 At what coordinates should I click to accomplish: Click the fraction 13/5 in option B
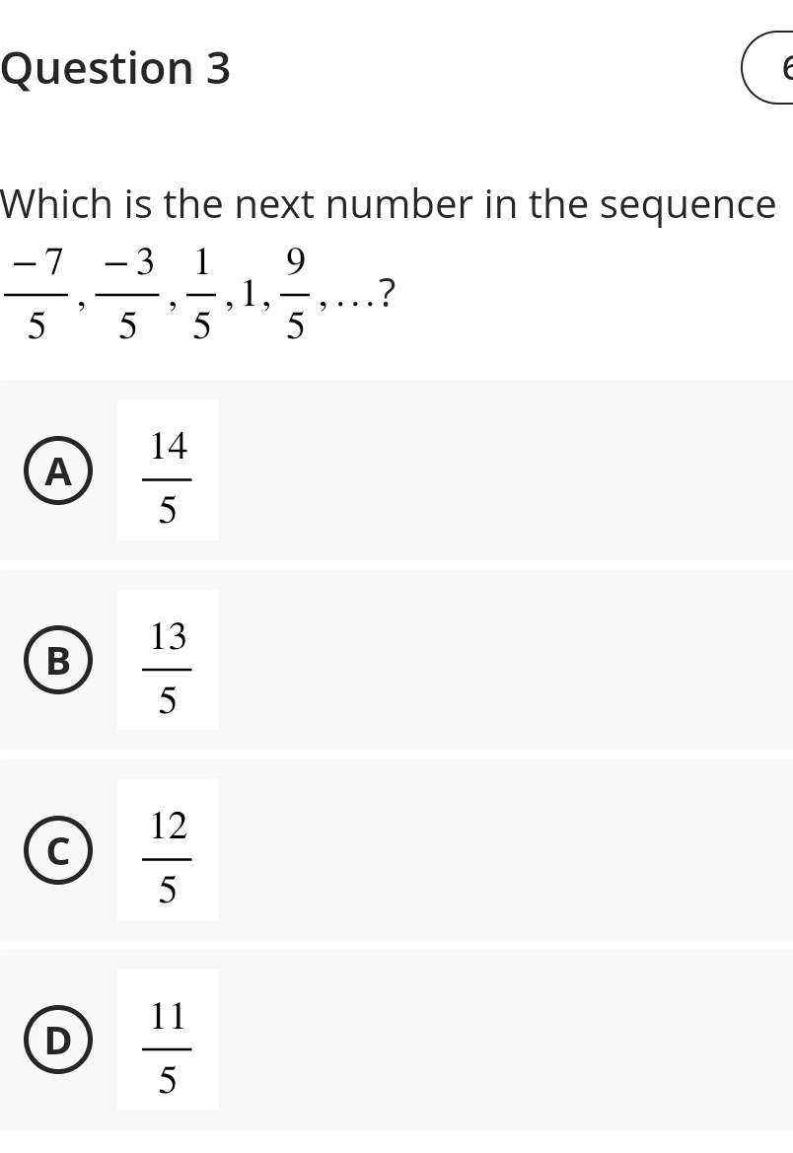[168, 660]
